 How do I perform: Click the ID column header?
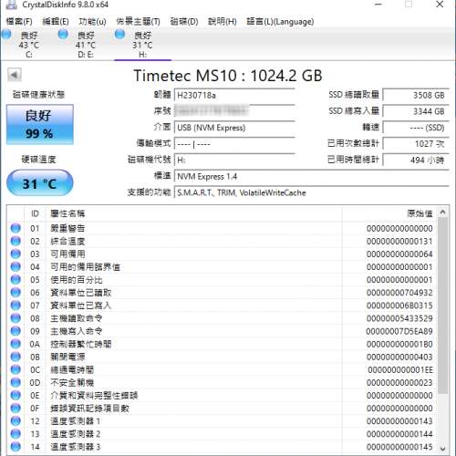pos(35,213)
